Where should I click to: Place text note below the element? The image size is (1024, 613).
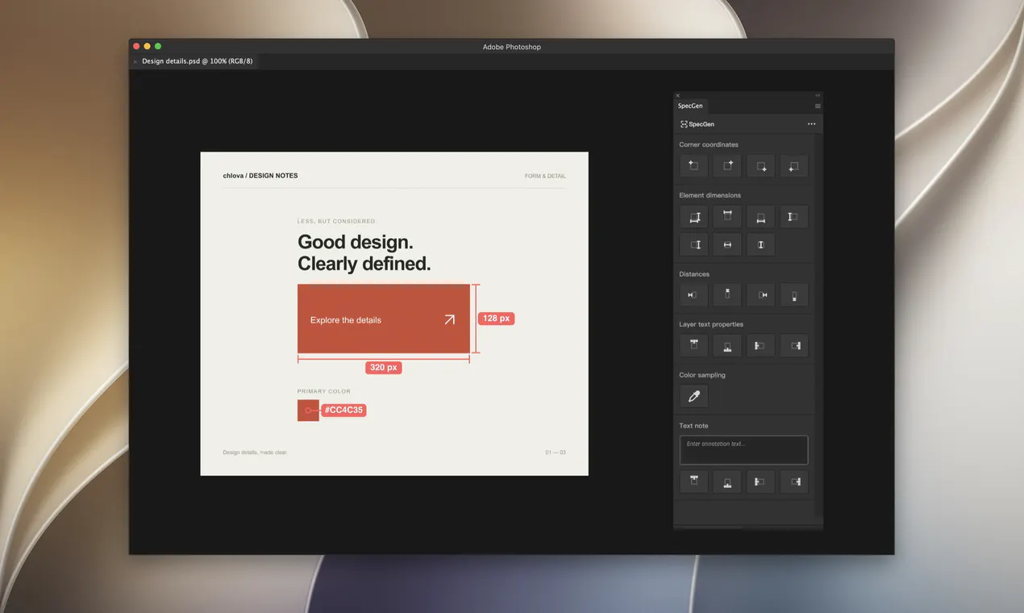[x=727, y=482]
